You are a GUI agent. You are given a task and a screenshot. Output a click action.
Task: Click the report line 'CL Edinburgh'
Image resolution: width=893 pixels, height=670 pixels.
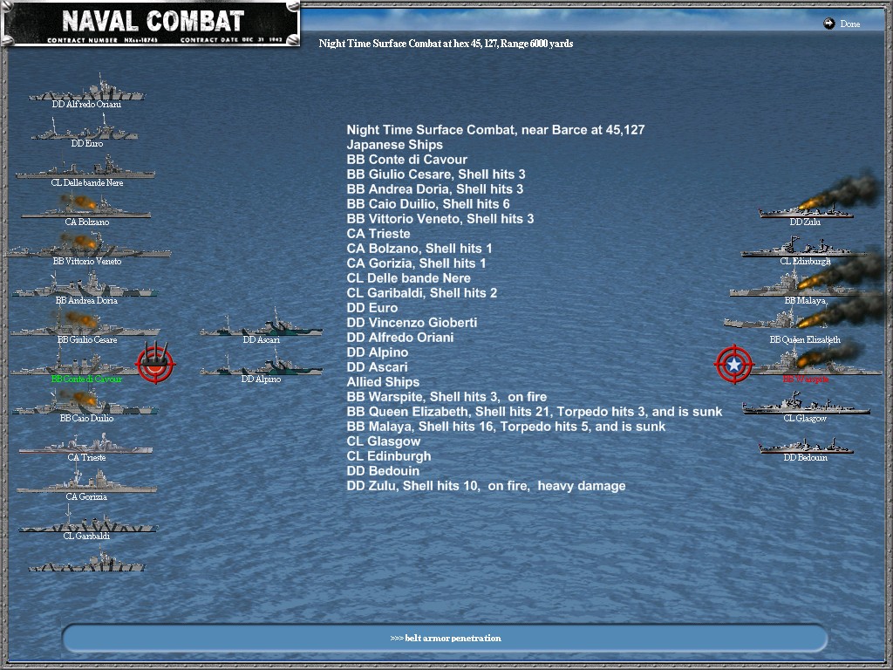click(x=388, y=455)
